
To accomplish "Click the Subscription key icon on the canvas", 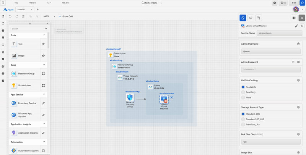I will pos(111,55).
